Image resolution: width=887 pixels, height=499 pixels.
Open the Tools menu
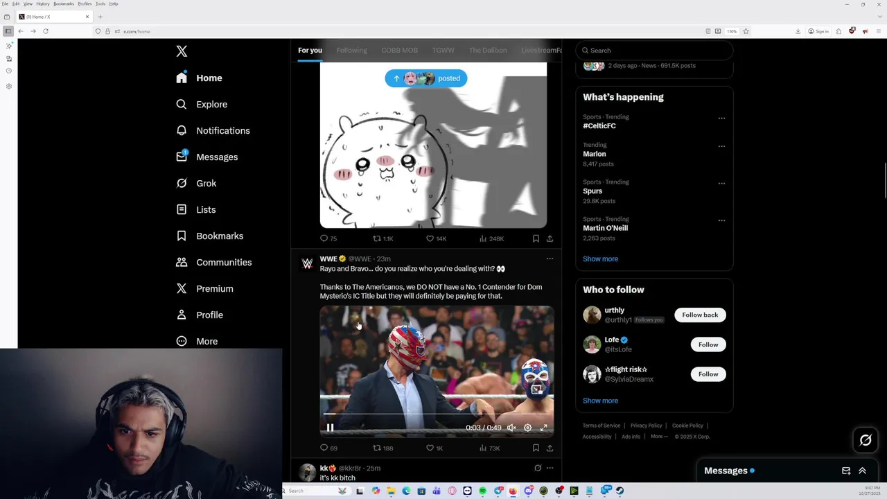pyautogui.click(x=100, y=3)
